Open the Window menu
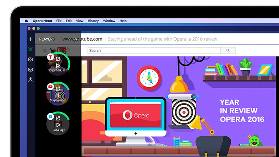 point(109,21)
